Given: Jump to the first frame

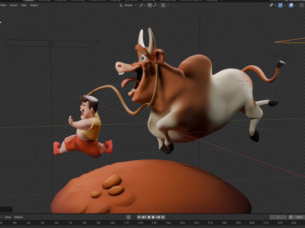Looking at the screenshot, I should pos(139,217).
